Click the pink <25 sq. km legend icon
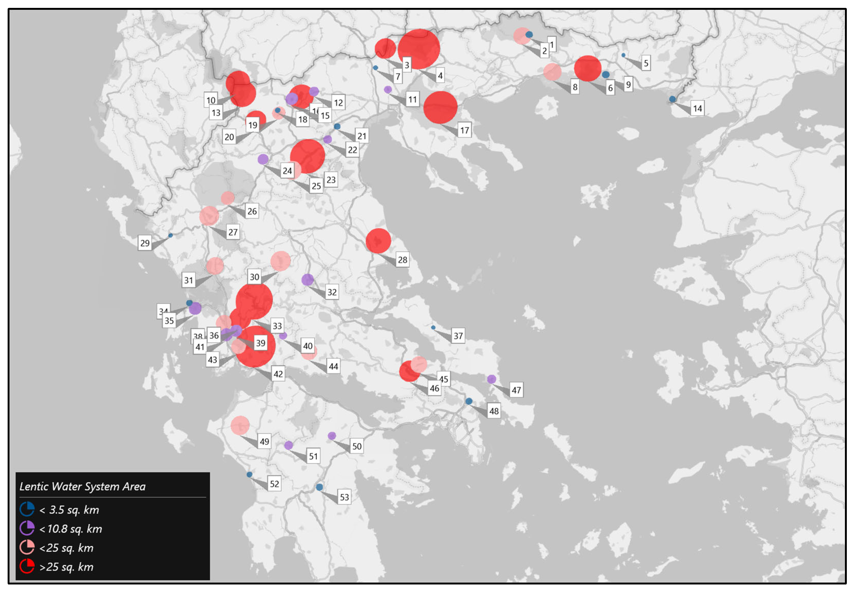Image resolution: width=855 pixels, height=591 pixels. 27,547
